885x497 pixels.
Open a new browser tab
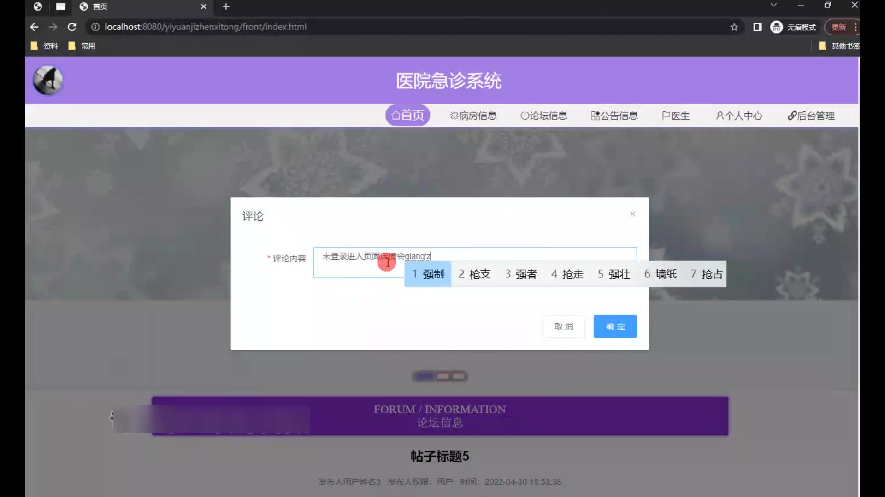click(226, 6)
